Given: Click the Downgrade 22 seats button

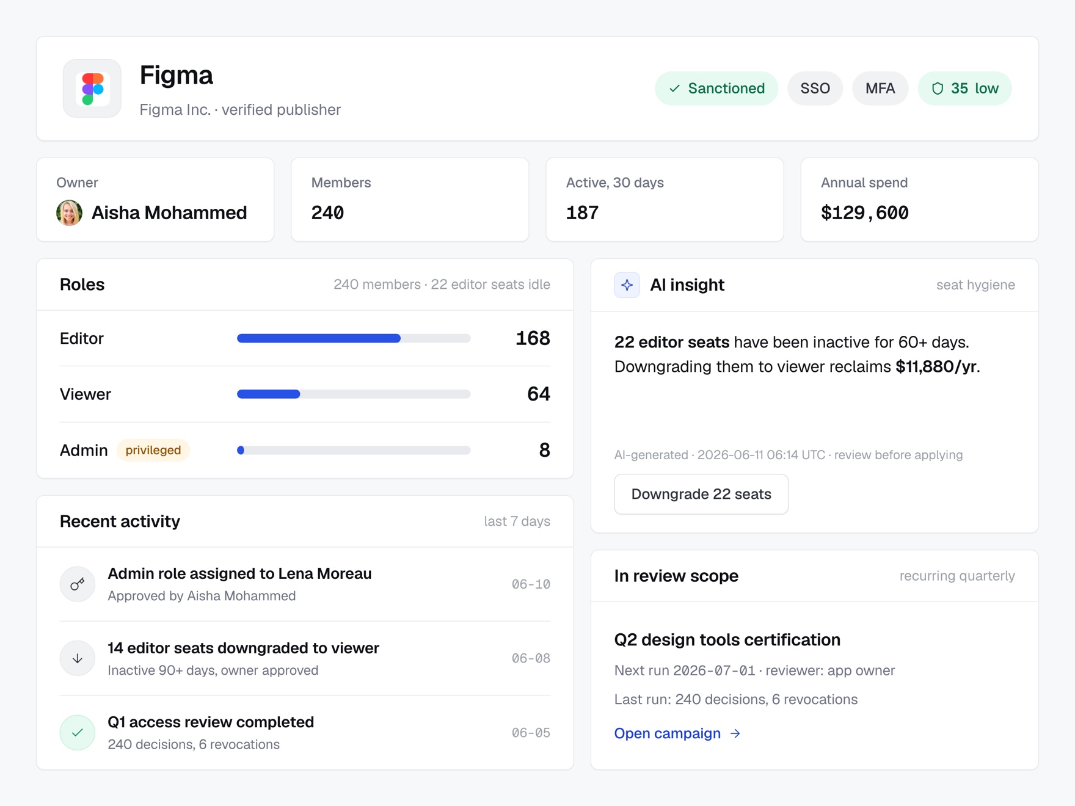Looking at the screenshot, I should (x=701, y=494).
